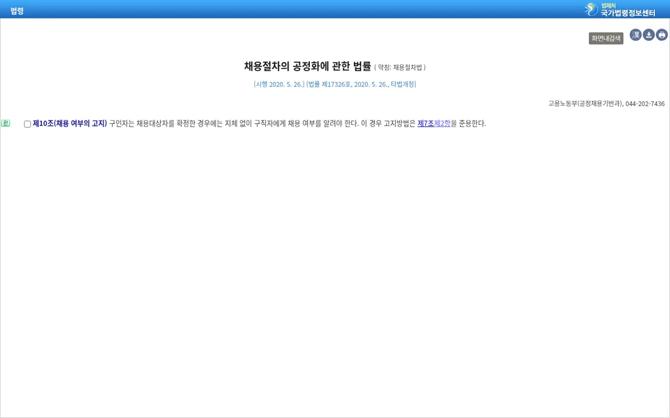Click the law title 채용절차의 공정화에 관한 법률

tap(308, 66)
